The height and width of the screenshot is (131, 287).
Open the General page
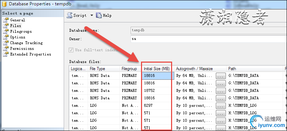(18, 20)
